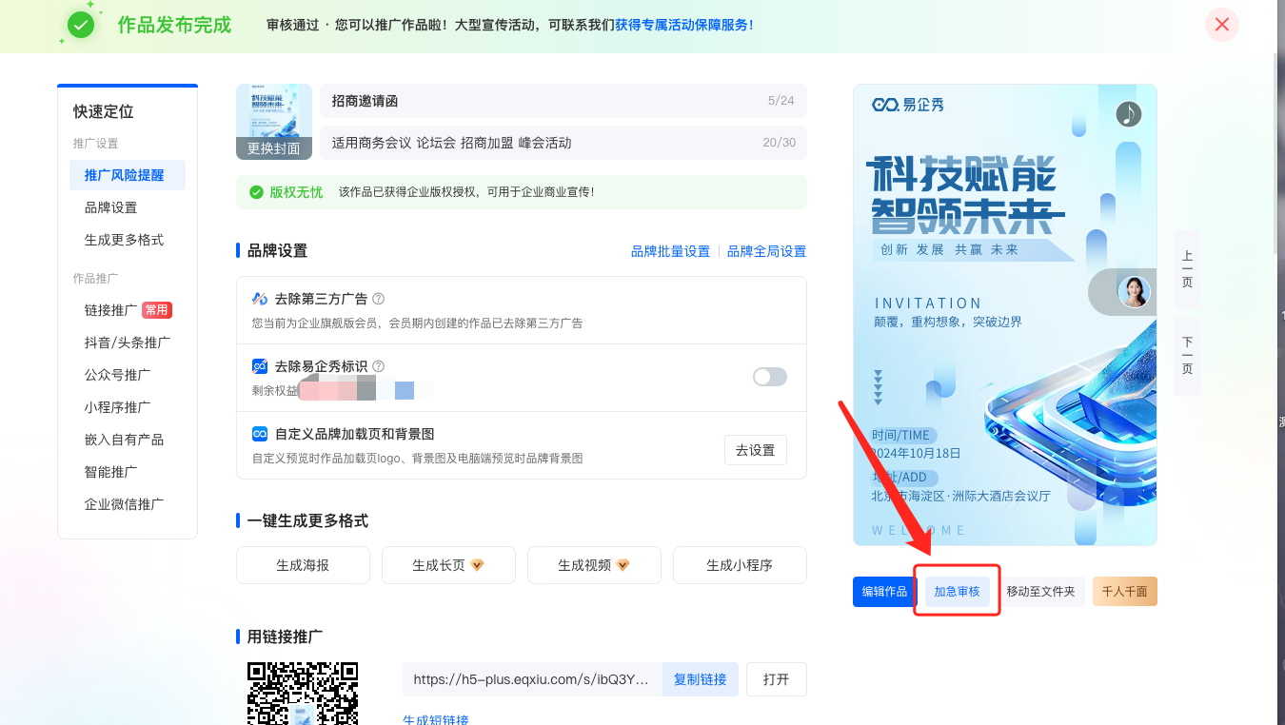
Task: Click the 易企秀 logo in preview
Action: [x=908, y=105]
